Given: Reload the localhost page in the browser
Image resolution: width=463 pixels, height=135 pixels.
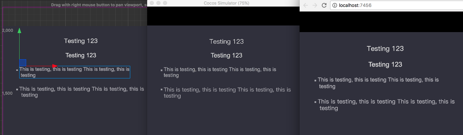Looking at the screenshot, I should (x=324, y=5).
